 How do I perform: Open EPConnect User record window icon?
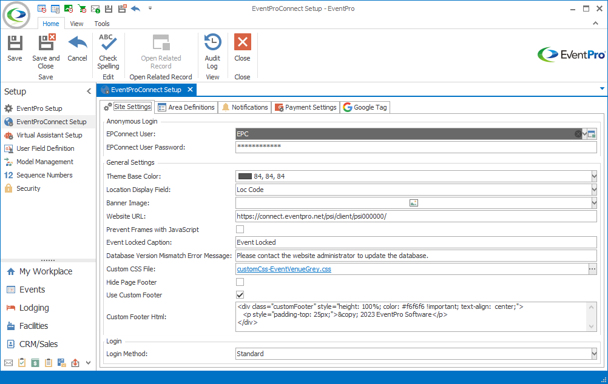click(x=592, y=134)
